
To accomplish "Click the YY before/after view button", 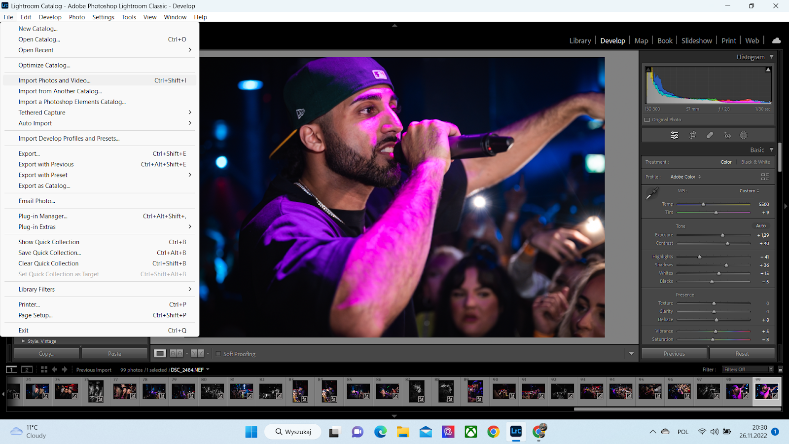I will pos(197,353).
